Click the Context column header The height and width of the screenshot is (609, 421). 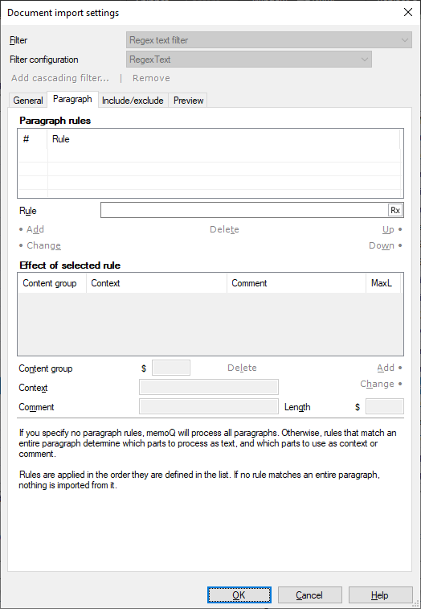(x=157, y=283)
